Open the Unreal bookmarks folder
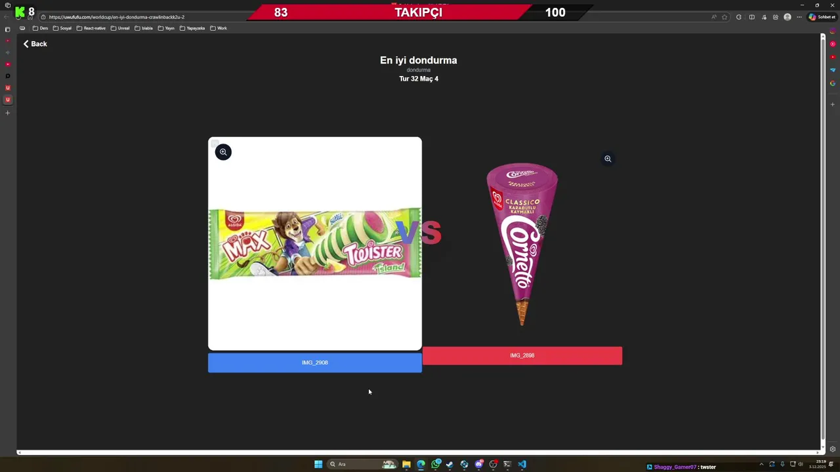840x472 pixels. (x=120, y=28)
